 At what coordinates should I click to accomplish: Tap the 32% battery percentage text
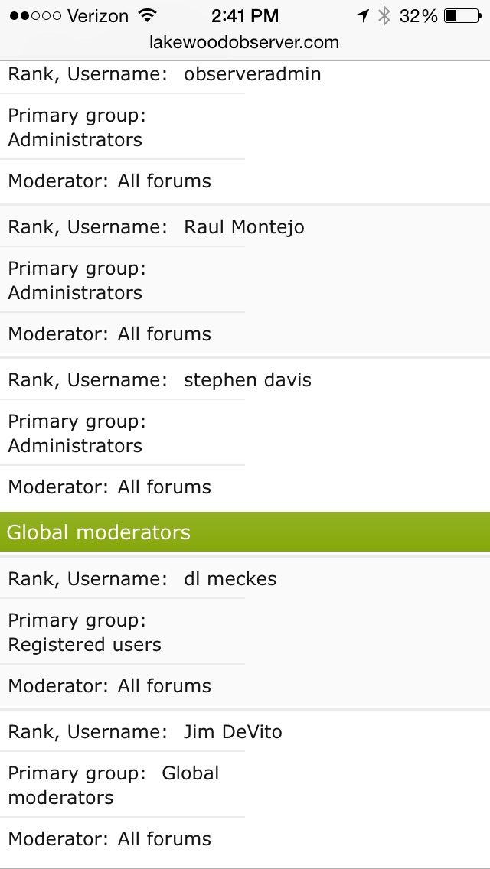pos(419,16)
